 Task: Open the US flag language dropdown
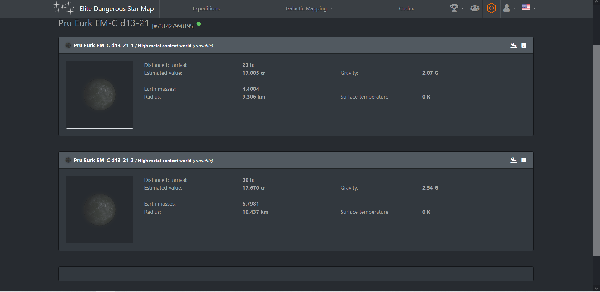coord(529,8)
